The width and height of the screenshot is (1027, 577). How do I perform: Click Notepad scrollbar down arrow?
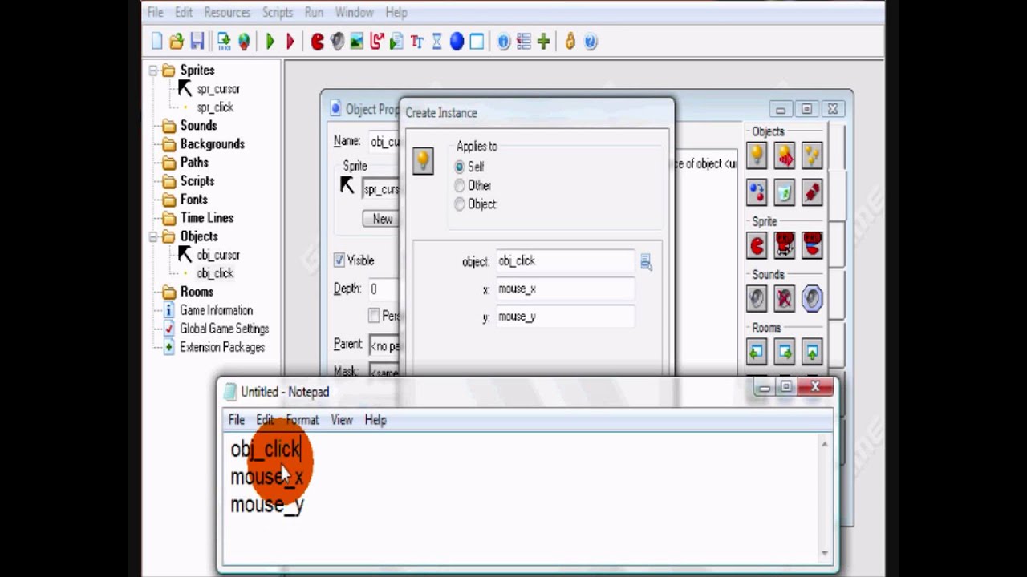[824, 553]
